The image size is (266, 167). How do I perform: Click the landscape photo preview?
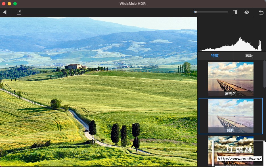coord(99,92)
